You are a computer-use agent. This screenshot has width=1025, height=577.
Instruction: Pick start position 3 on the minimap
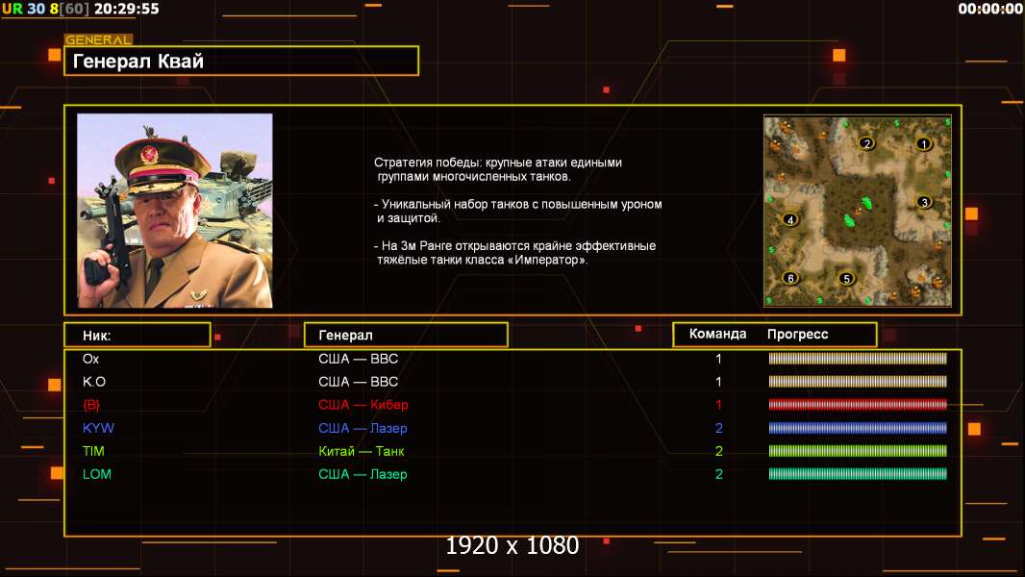[924, 202]
